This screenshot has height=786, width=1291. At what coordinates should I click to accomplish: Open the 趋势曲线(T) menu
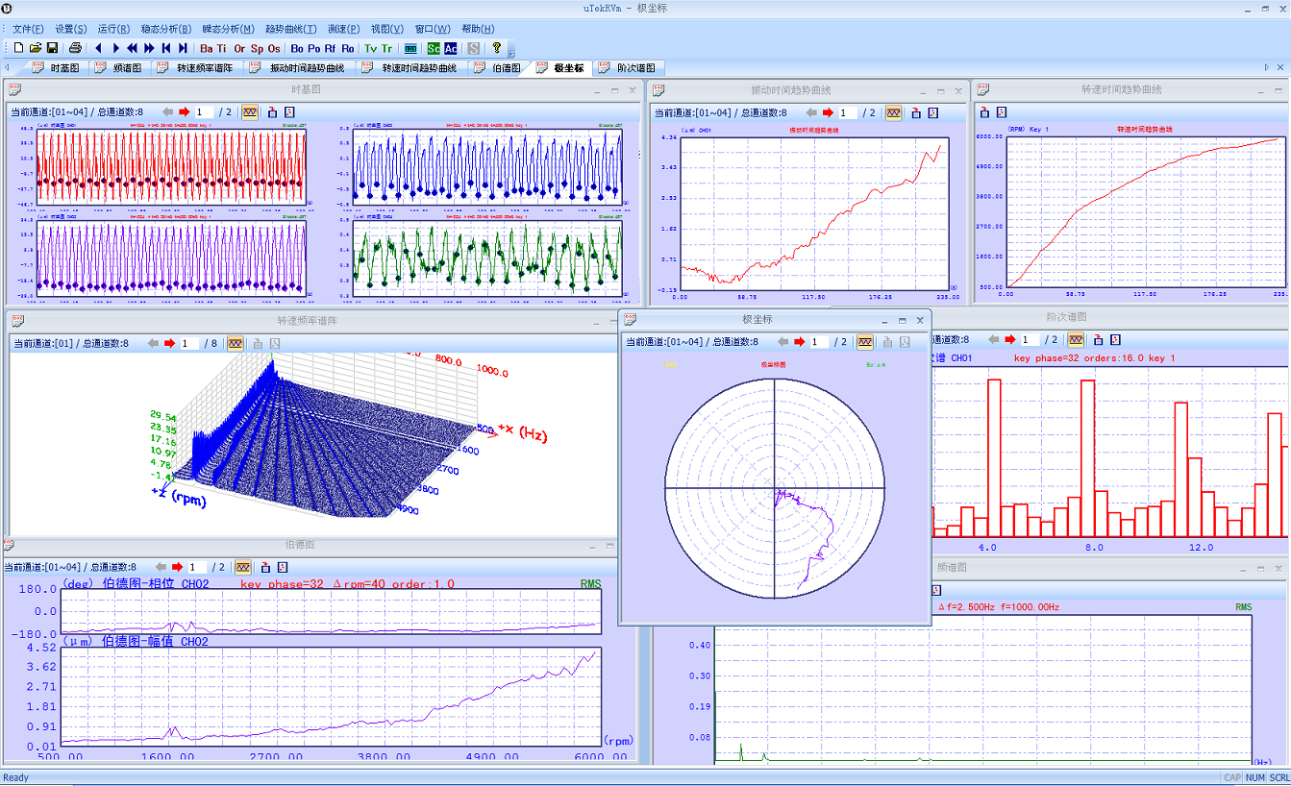[x=288, y=29]
